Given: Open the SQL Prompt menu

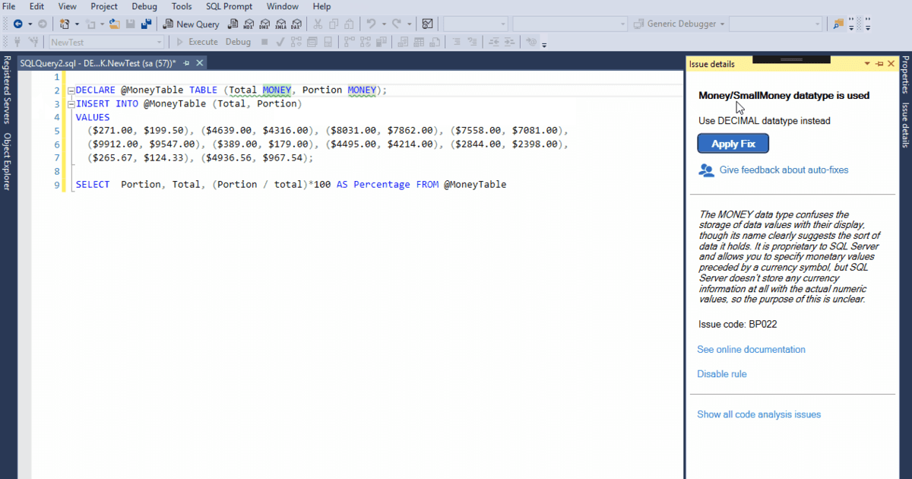Looking at the screenshot, I should pyautogui.click(x=229, y=6).
